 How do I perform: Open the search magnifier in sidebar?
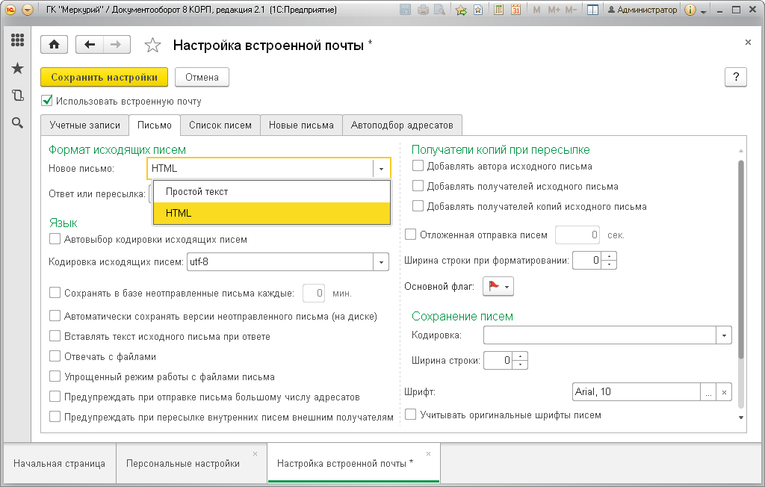coord(18,123)
